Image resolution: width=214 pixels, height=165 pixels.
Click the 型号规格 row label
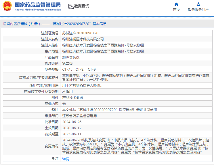tap(51, 69)
